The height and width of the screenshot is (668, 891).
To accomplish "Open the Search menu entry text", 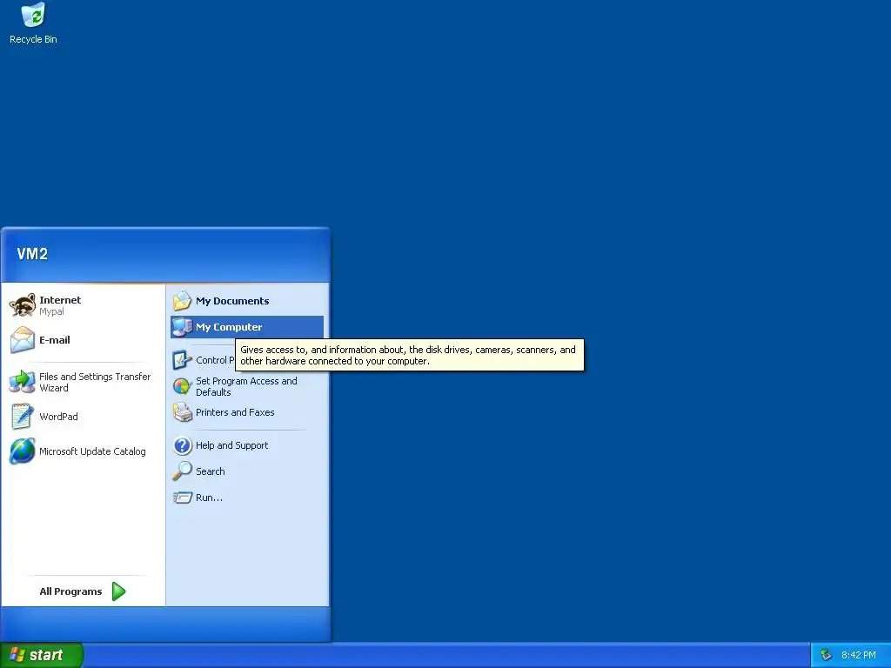I will pyautogui.click(x=211, y=471).
